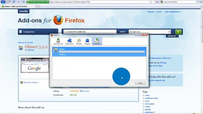The height and width of the screenshot is (114, 203).
Task: Click Add-ons for Firefox breadcrumb link
Action: (25, 42)
